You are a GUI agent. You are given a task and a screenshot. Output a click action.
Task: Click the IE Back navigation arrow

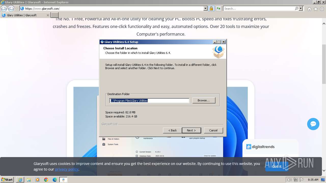[4, 9]
